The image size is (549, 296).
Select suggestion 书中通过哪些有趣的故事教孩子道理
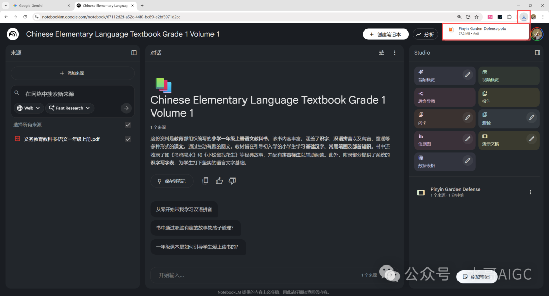click(x=196, y=228)
